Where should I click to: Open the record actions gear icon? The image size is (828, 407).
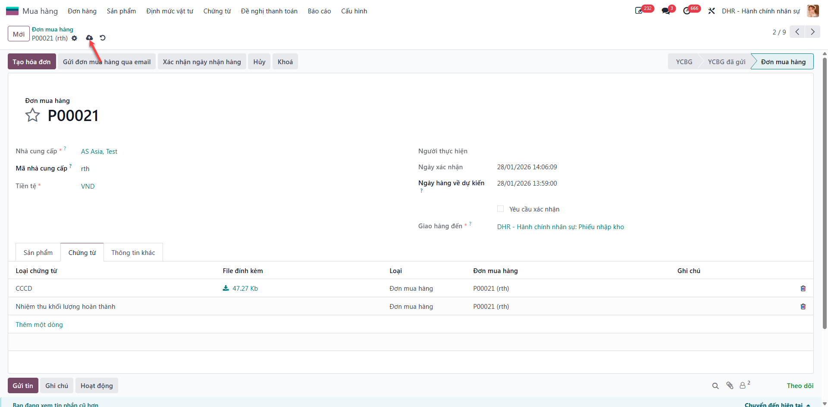74,38
